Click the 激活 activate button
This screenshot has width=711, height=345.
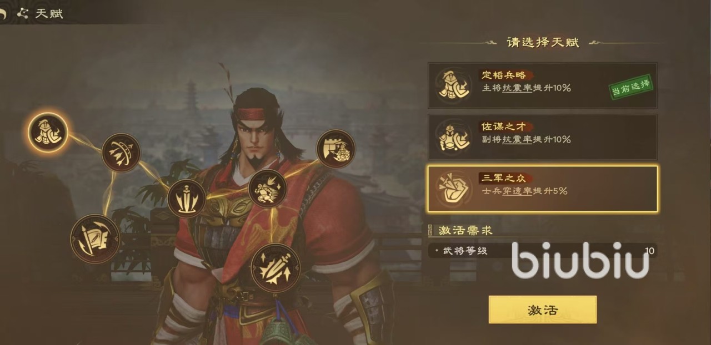point(543,310)
